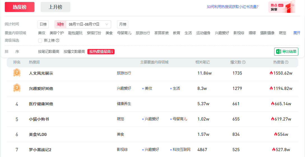The width and height of the screenshot is (305, 157).
Task: Click the Excel icon on export button
Action: (x=278, y=51)
